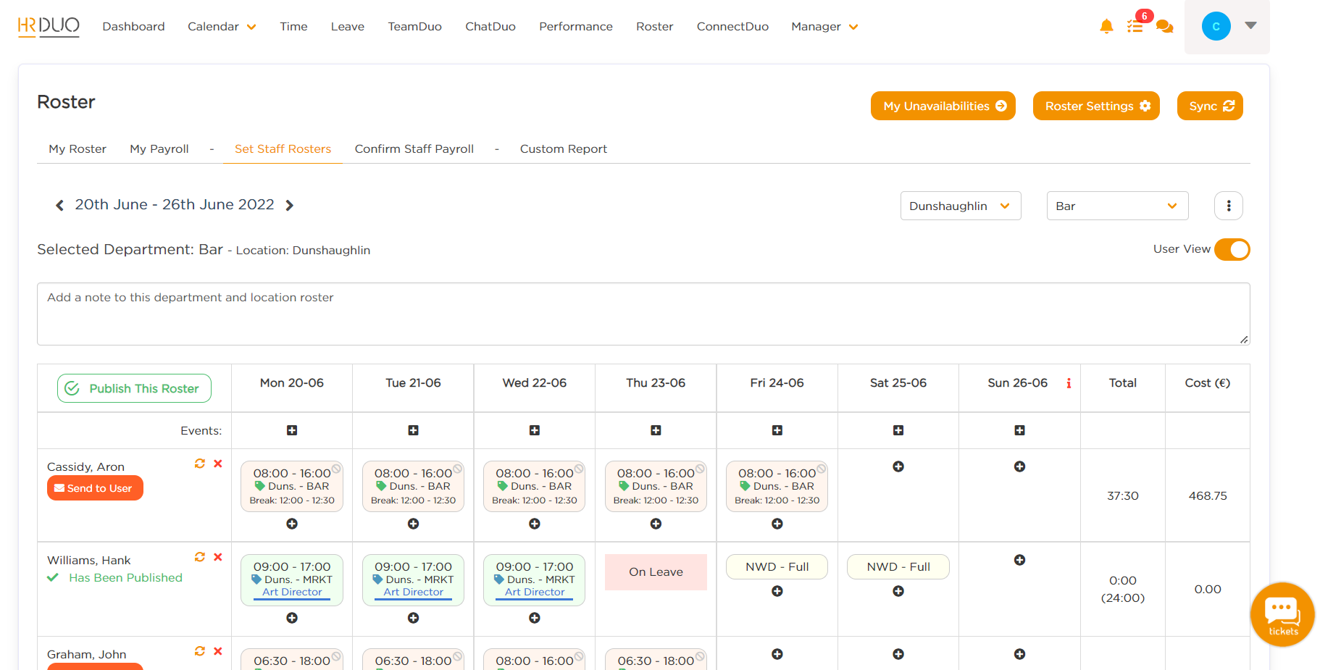The height and width of the screenshot is (670, 1320).
Task: Open the Dunshaughlin location dropdown
Action: click(960, 206)
